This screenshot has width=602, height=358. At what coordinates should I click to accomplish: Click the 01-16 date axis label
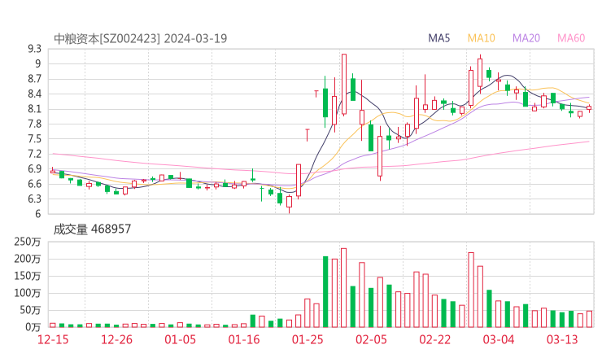click(x=244, y=339)
